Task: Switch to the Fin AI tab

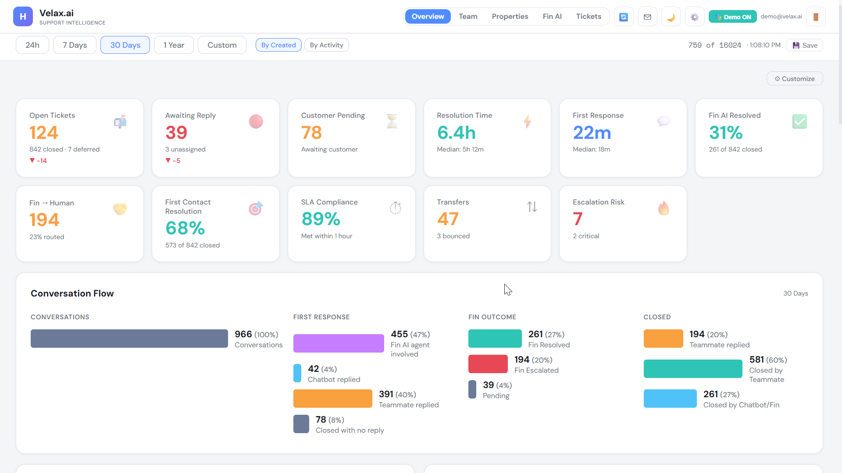Action: click(x=552, y=17)
